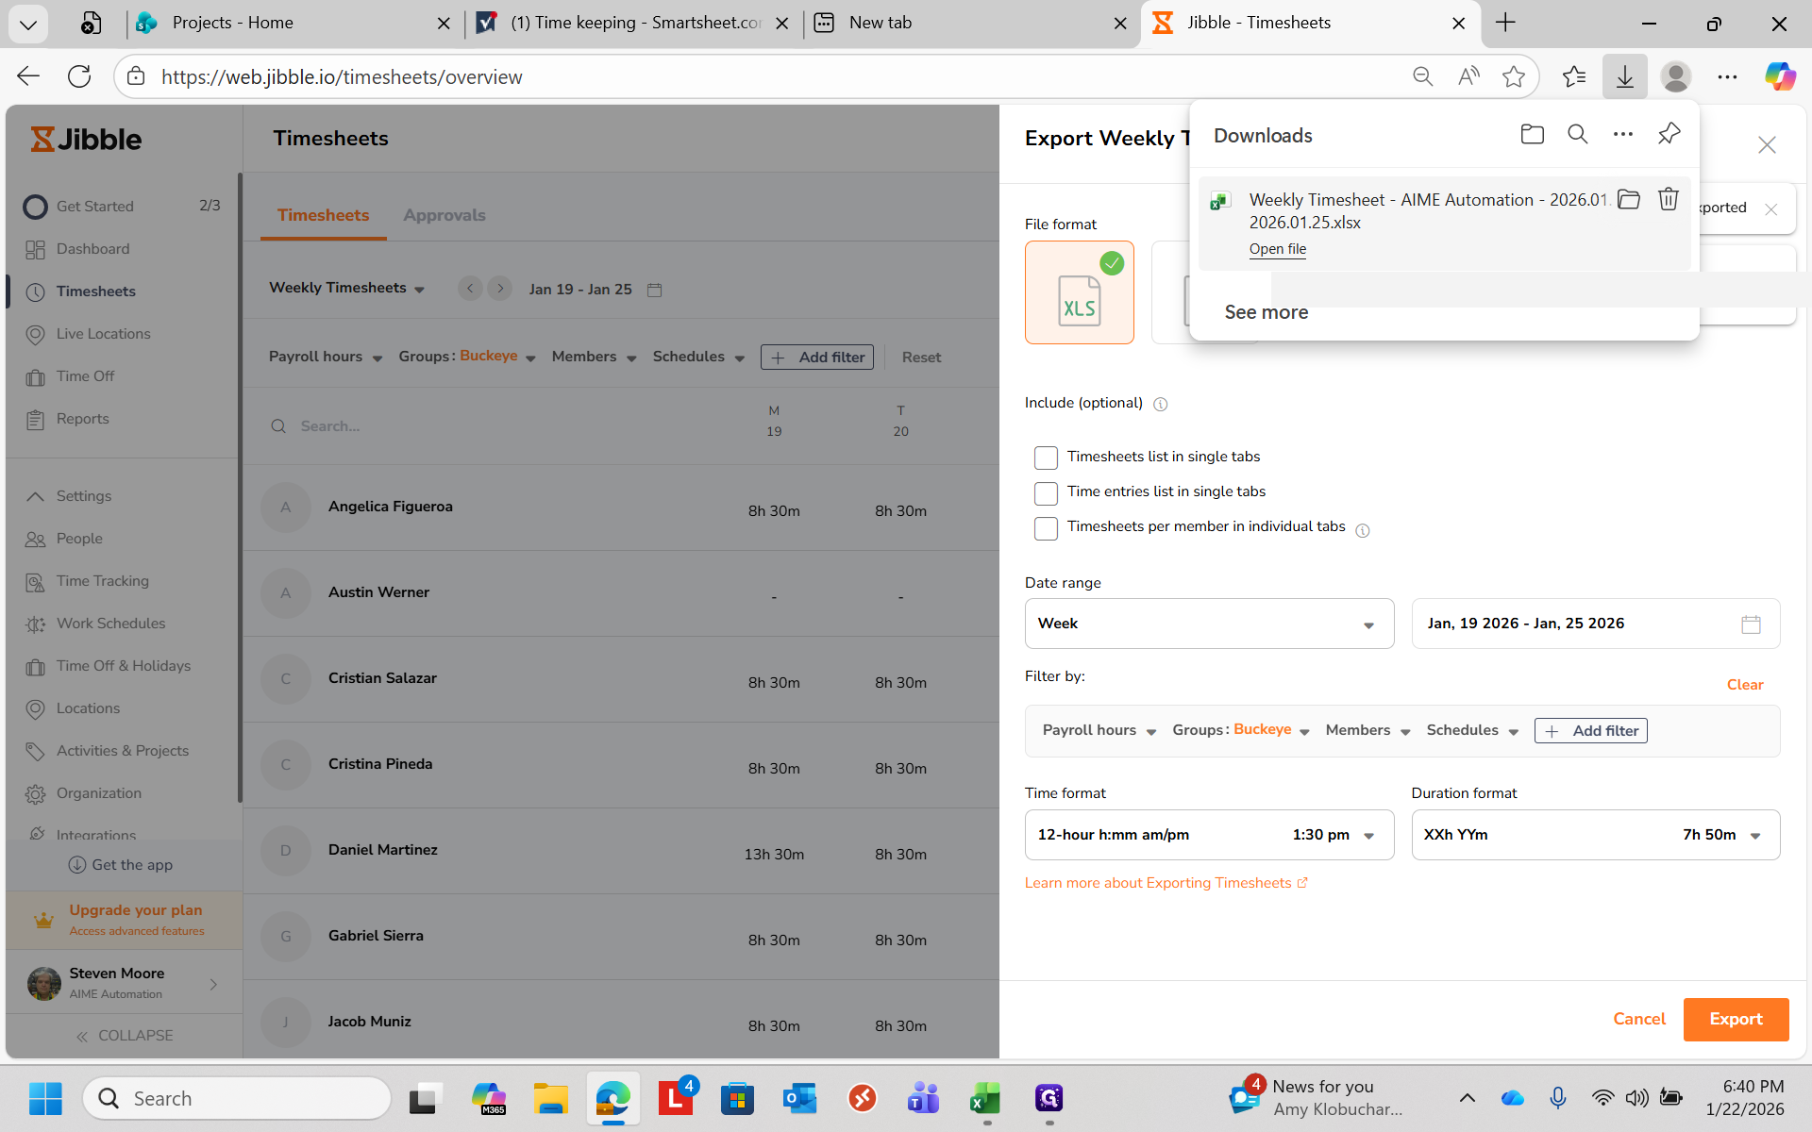Tick Timesheets per member in individual tabs

[1046, 527]
